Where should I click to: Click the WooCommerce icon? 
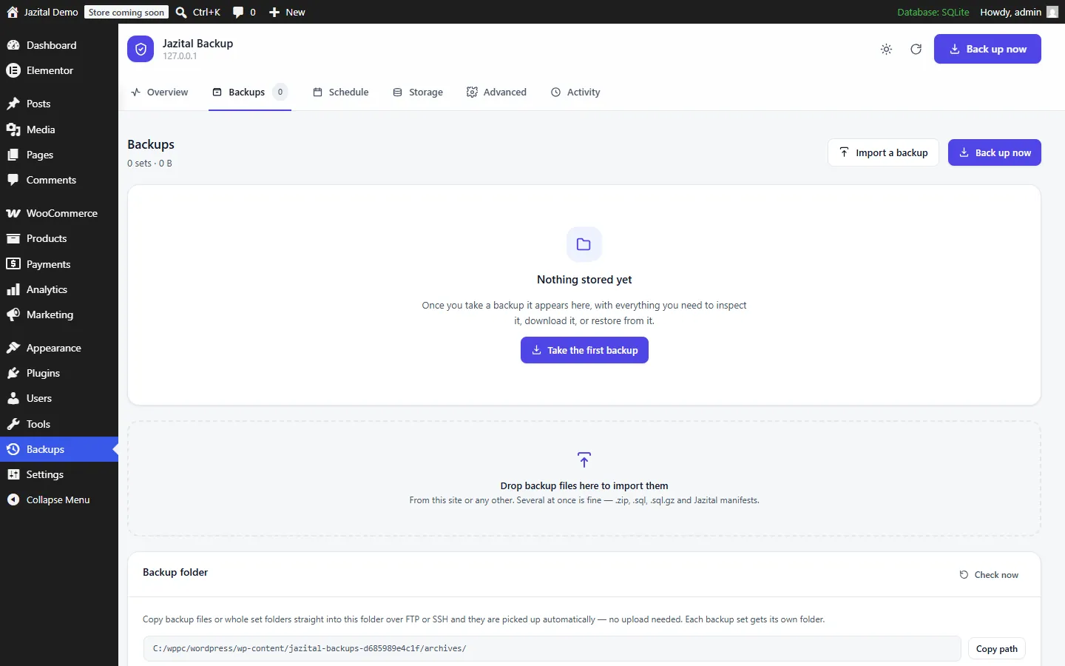[x=13, y=213]
